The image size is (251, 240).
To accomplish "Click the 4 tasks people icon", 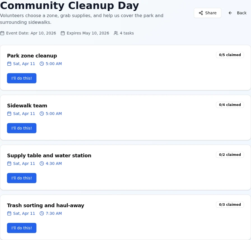I will [x=116, y=33].
